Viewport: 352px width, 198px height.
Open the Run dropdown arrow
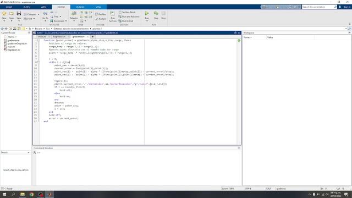(147, 21)
